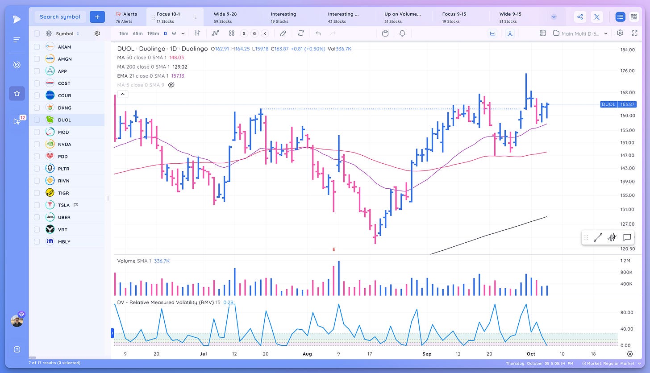The width and height of the screenshot is (650, 373).
Task: Open Focus 10-1 tab options menu
Action: (196, 17)
